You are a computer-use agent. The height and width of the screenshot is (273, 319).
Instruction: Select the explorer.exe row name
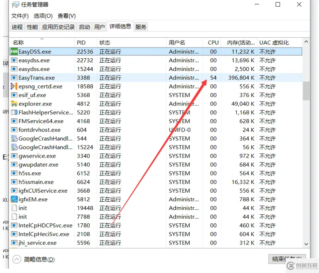(x=35, y=104)
